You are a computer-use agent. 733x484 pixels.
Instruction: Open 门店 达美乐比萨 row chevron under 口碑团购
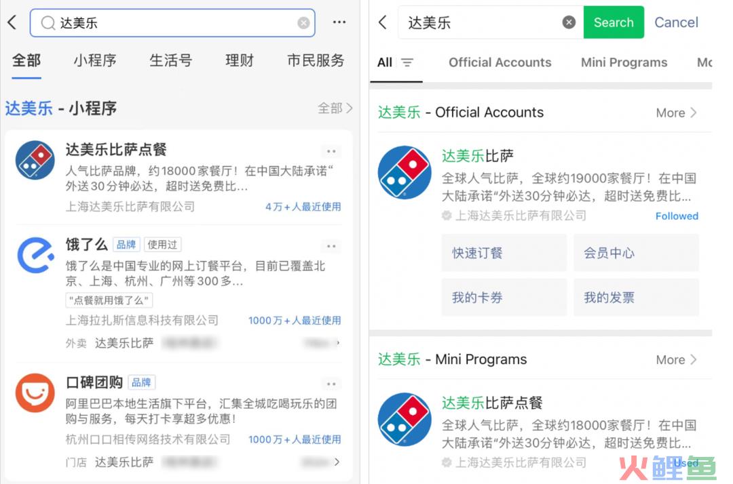pyautogui.click(x=337, y=462)
